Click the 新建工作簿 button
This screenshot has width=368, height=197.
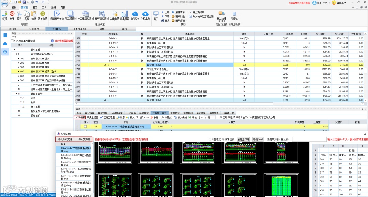click(x=243, y=139)
